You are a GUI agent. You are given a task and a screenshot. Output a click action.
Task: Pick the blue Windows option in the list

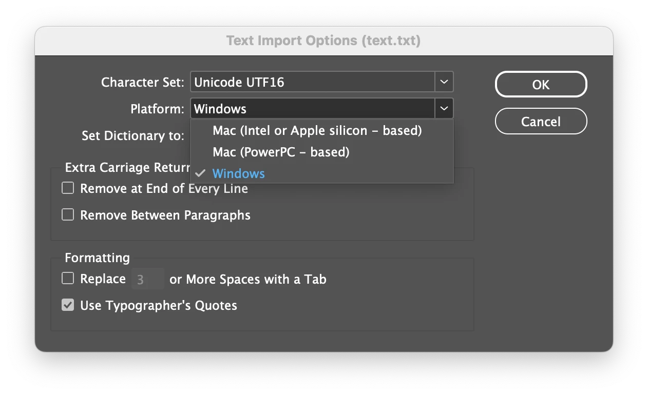(239, 174)
